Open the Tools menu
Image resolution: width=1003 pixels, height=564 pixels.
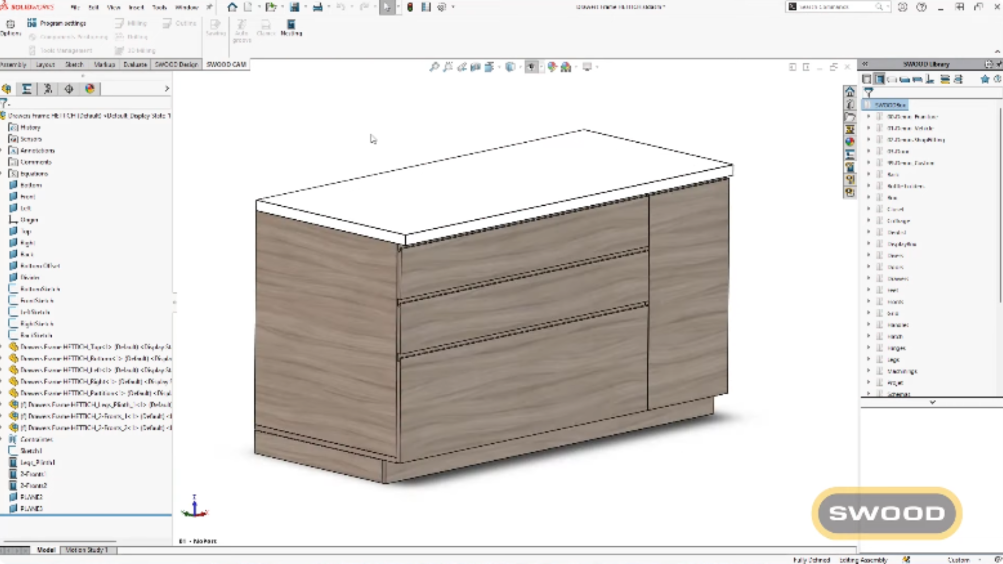click(x=159, y=7)
